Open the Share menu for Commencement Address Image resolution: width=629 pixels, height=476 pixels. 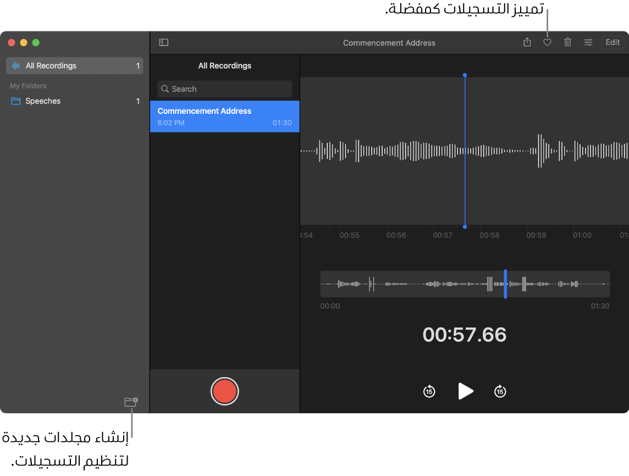[527, 42]
